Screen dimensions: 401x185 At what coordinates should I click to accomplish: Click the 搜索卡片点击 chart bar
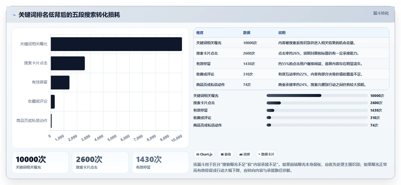(68, 63)
